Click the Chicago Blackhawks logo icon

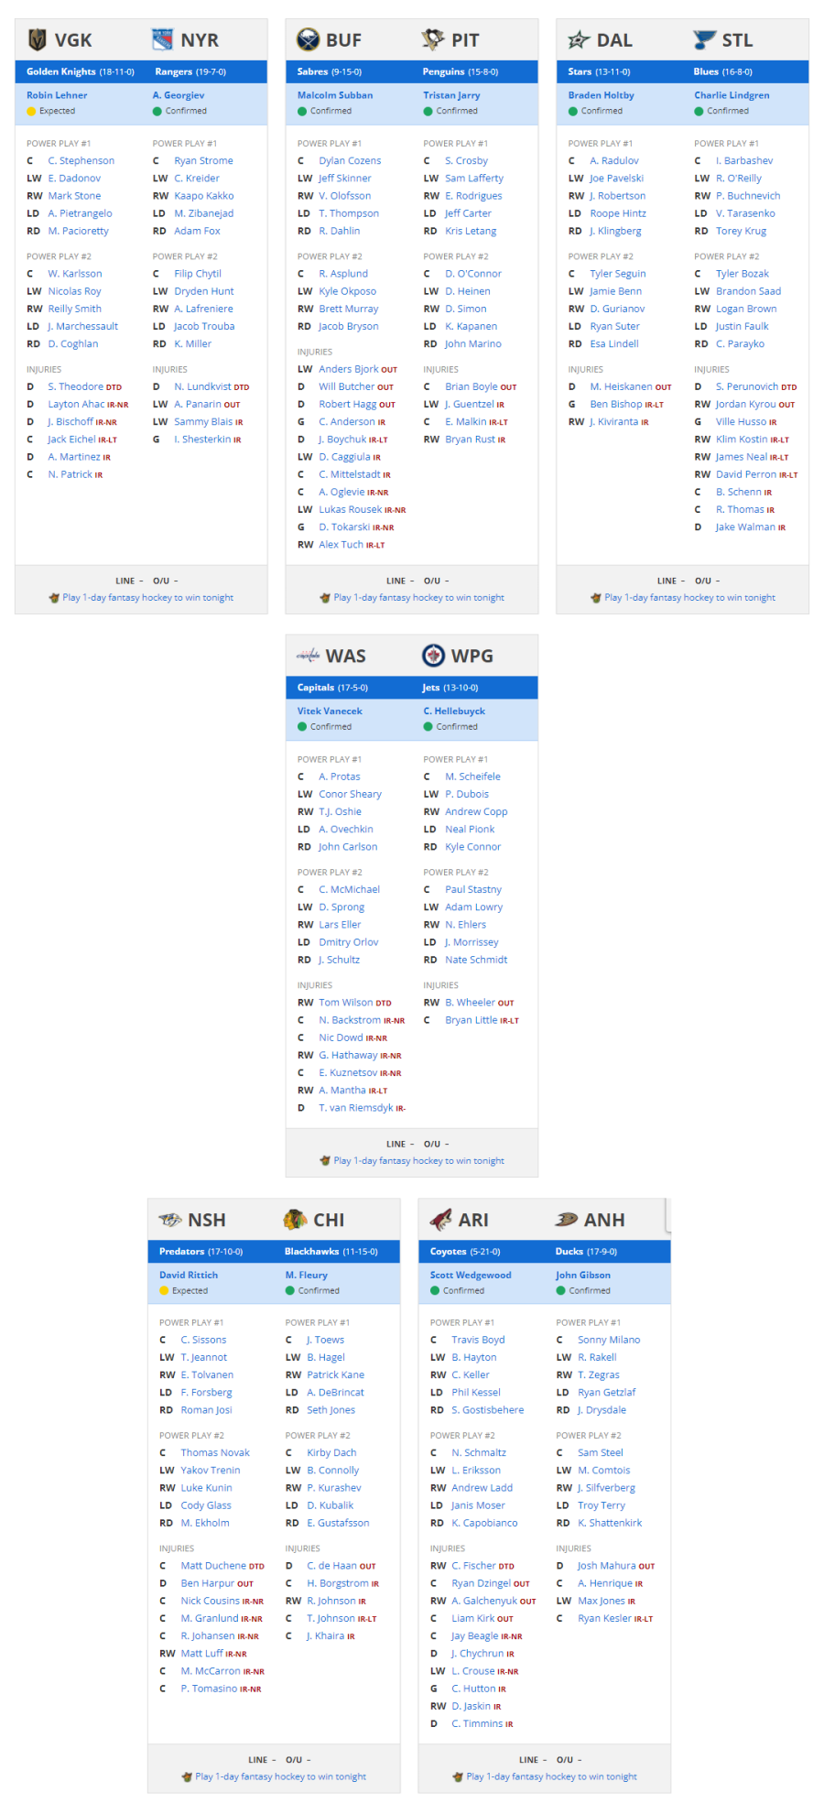click(295, 1220)
